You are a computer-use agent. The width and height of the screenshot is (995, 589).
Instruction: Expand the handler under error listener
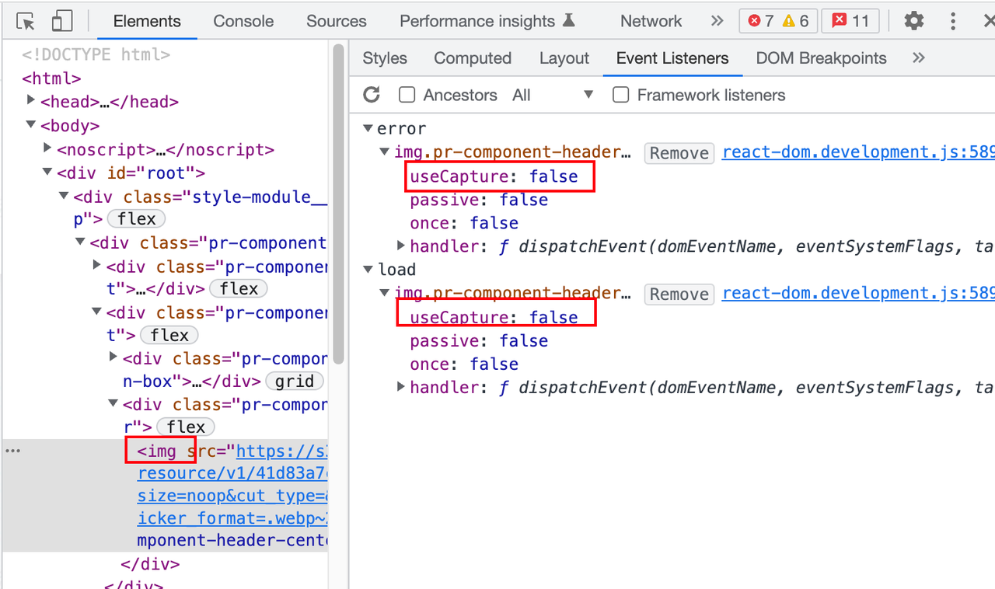pos(401,246)
